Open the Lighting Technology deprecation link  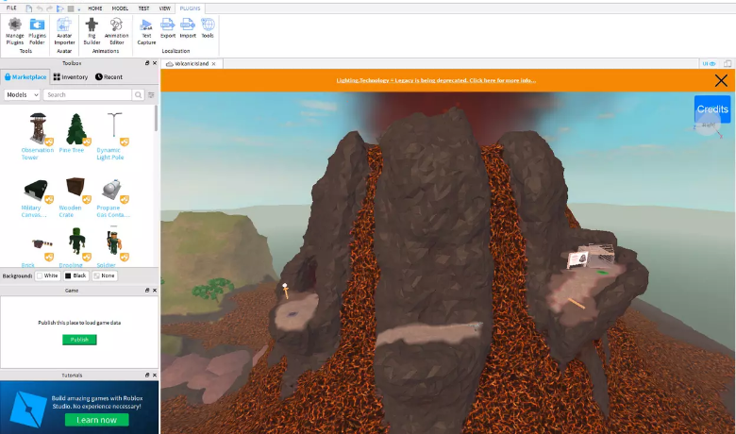coord(436,80)
